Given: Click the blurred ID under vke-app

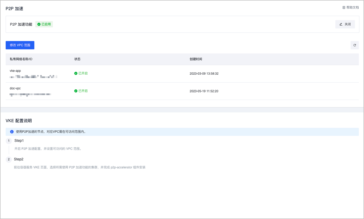Looking at the screenshot, I should [34, 77].
